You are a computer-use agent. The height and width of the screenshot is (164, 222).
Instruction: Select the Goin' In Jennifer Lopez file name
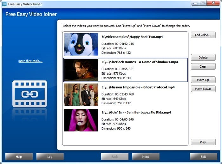[136, 112]
